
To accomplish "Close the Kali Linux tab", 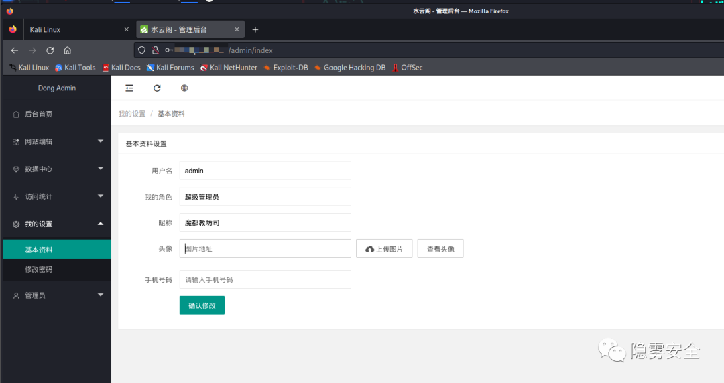I will (x=127, y=29).
